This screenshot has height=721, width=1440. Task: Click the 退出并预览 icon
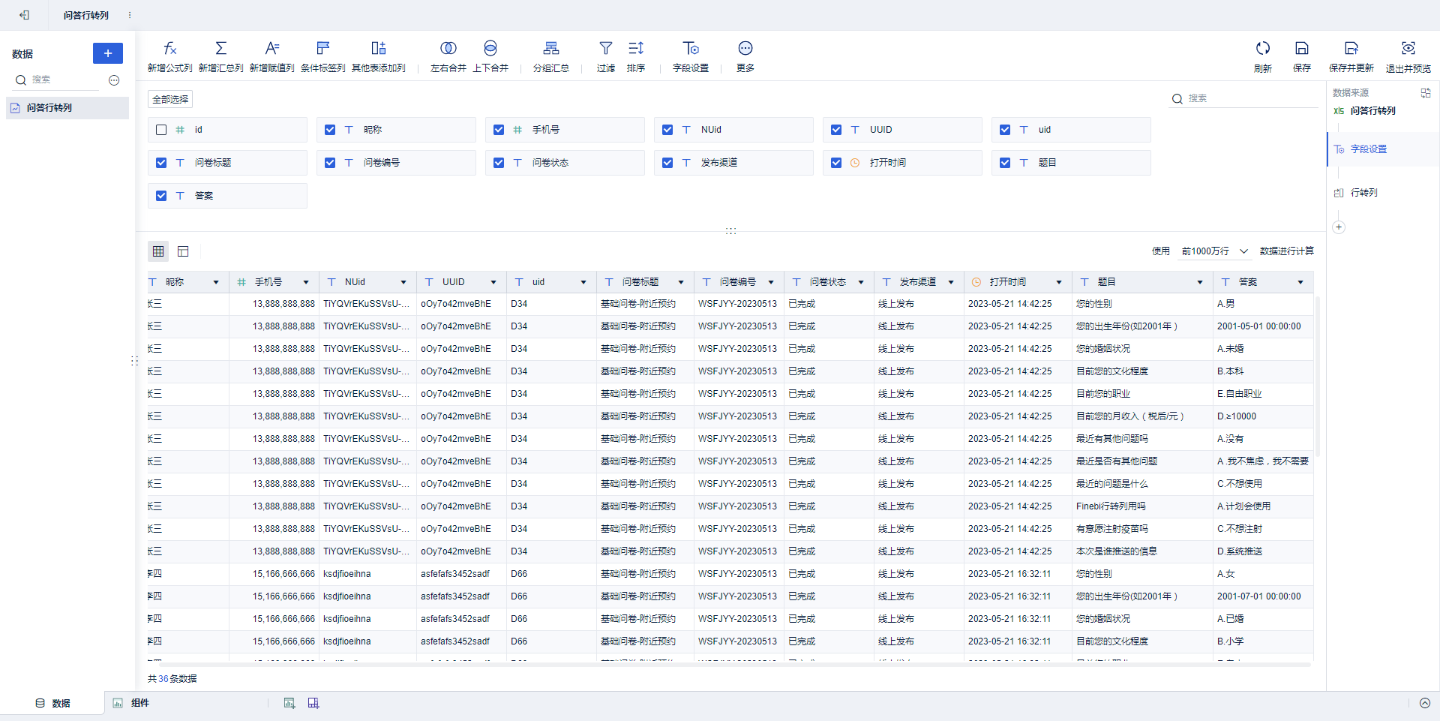pos(1408,49)
